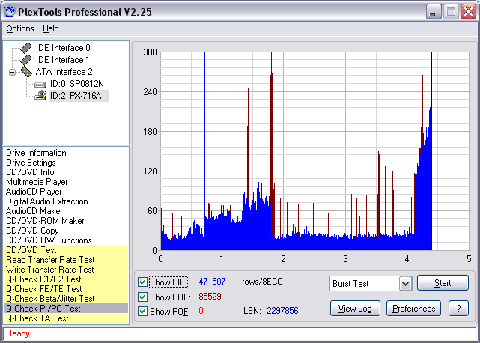Select Q-Check C1/C2 Test
The width and height of the screenshot is (480, 343).
pos(66,279)
